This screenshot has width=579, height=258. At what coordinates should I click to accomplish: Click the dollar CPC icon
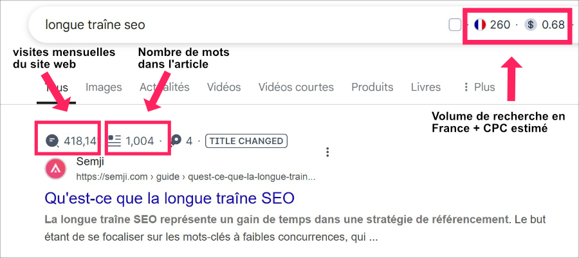tap(530, 24)
